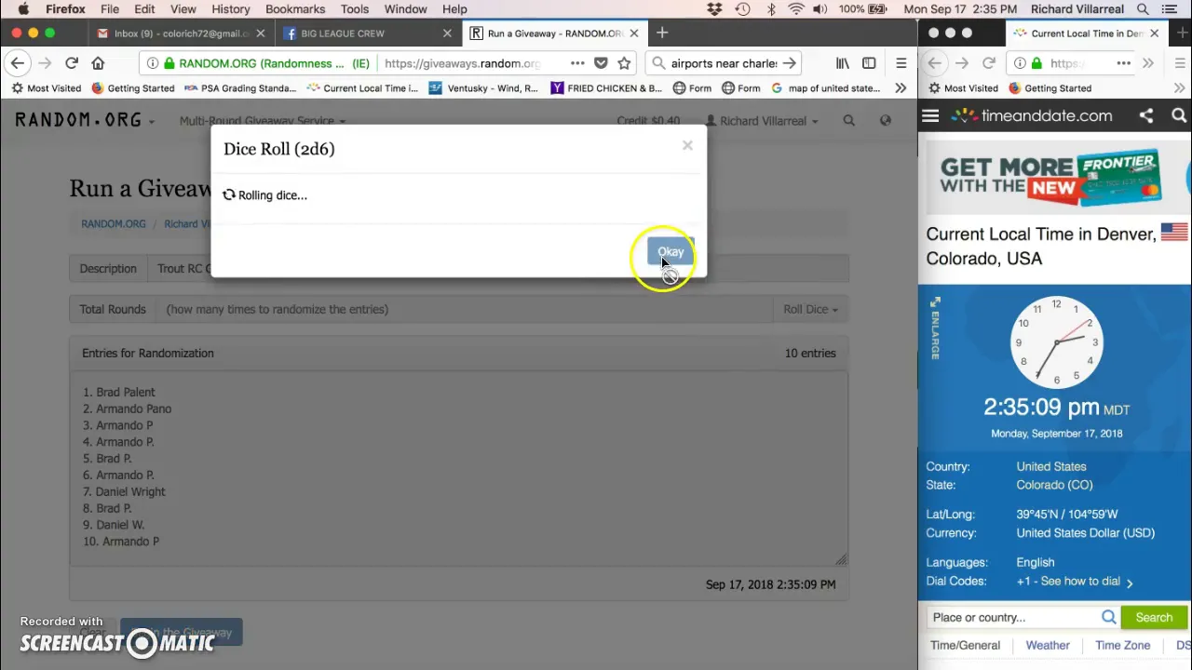The height and width of the screenshot is (670, 1192).
Task: Click the globe icon in RANDOM.ORG header
Action: tap(886, 120)
